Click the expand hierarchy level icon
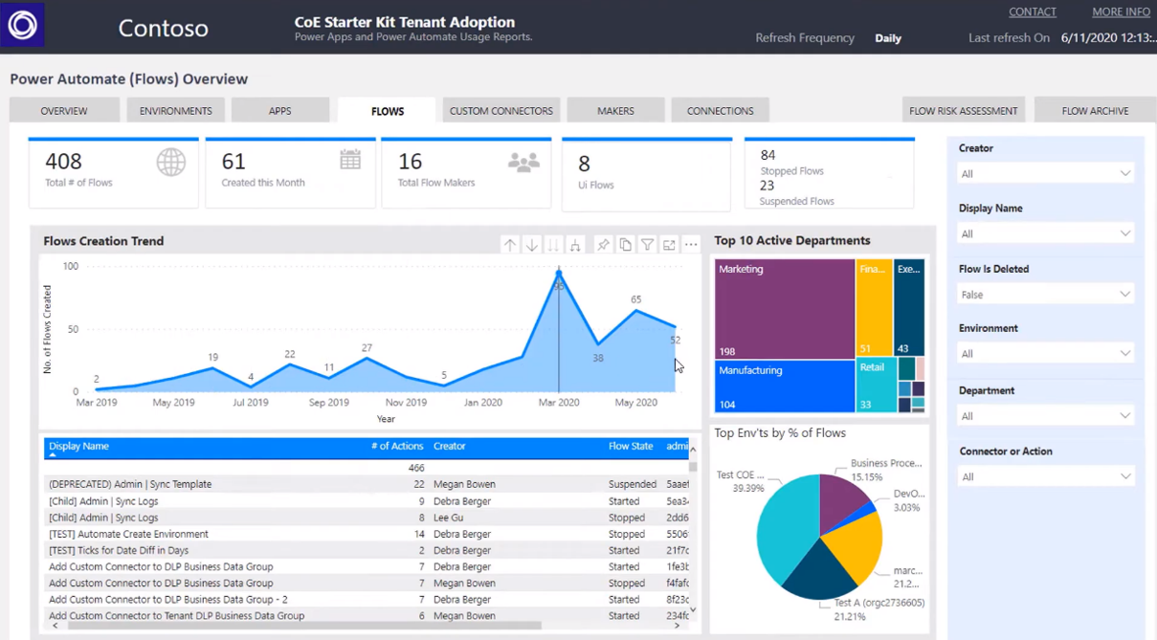Screen dimensions: 1157x640 575,245
